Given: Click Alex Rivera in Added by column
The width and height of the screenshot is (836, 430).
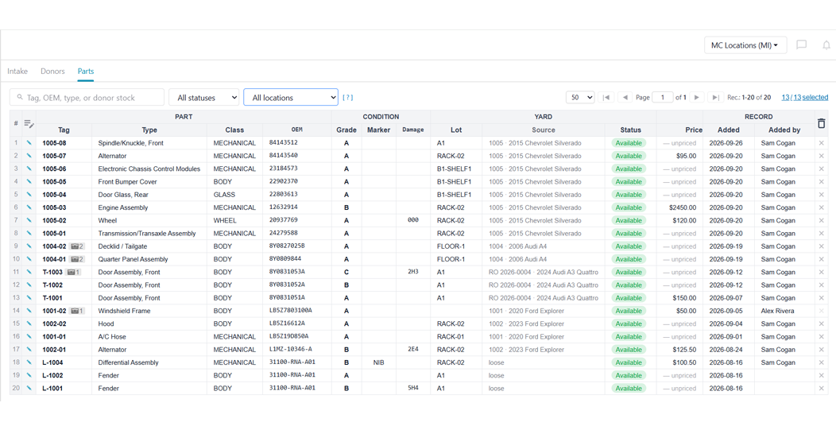Looking at the screenshot, I should click(x=777, y=311).
